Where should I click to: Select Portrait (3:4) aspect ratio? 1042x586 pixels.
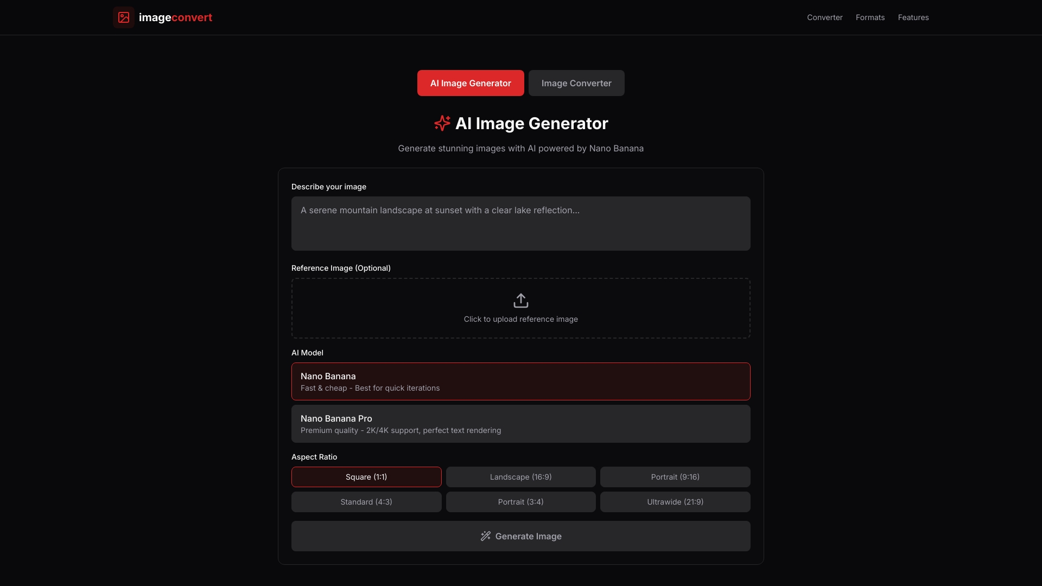(x=520, y=502)
